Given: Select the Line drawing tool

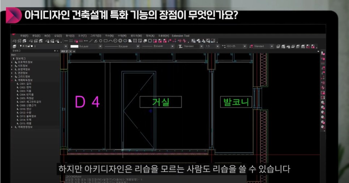Looking at the screenshot, I should coord(66,41).
